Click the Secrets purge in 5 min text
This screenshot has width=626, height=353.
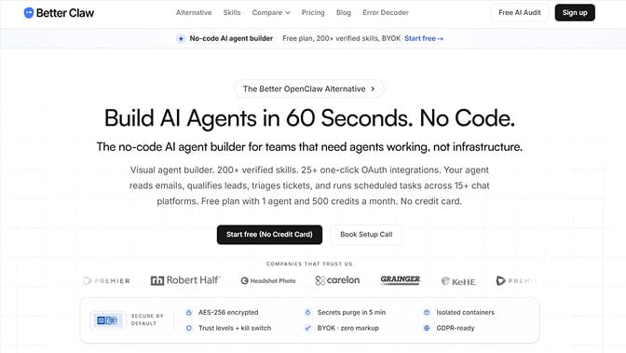point(351,312)
